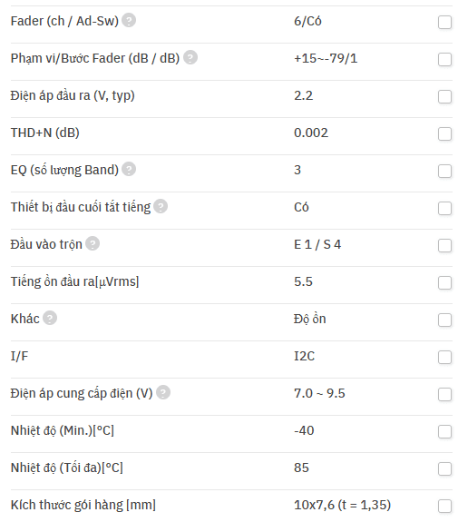Tick the output noise 5.5 checkbox

444,283
